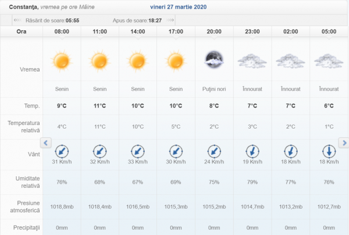349x235 pixels.
Task: Click the 79% humidity value at 23:00
Action: point(251,182)
